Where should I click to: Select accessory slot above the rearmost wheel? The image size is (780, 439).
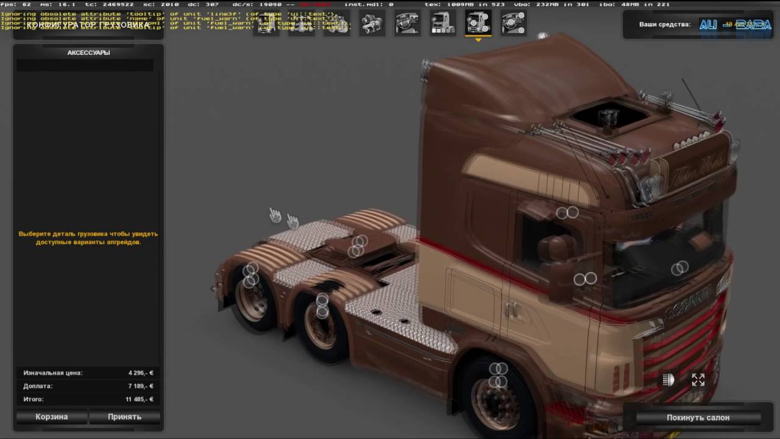tap(250, 275)
